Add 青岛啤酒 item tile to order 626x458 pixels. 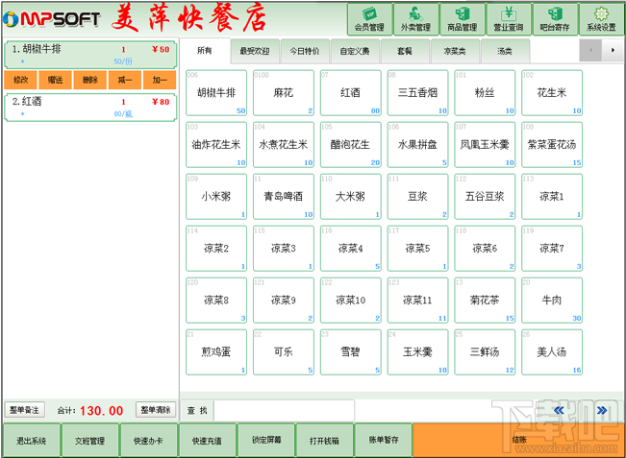[x=284, y=197]
